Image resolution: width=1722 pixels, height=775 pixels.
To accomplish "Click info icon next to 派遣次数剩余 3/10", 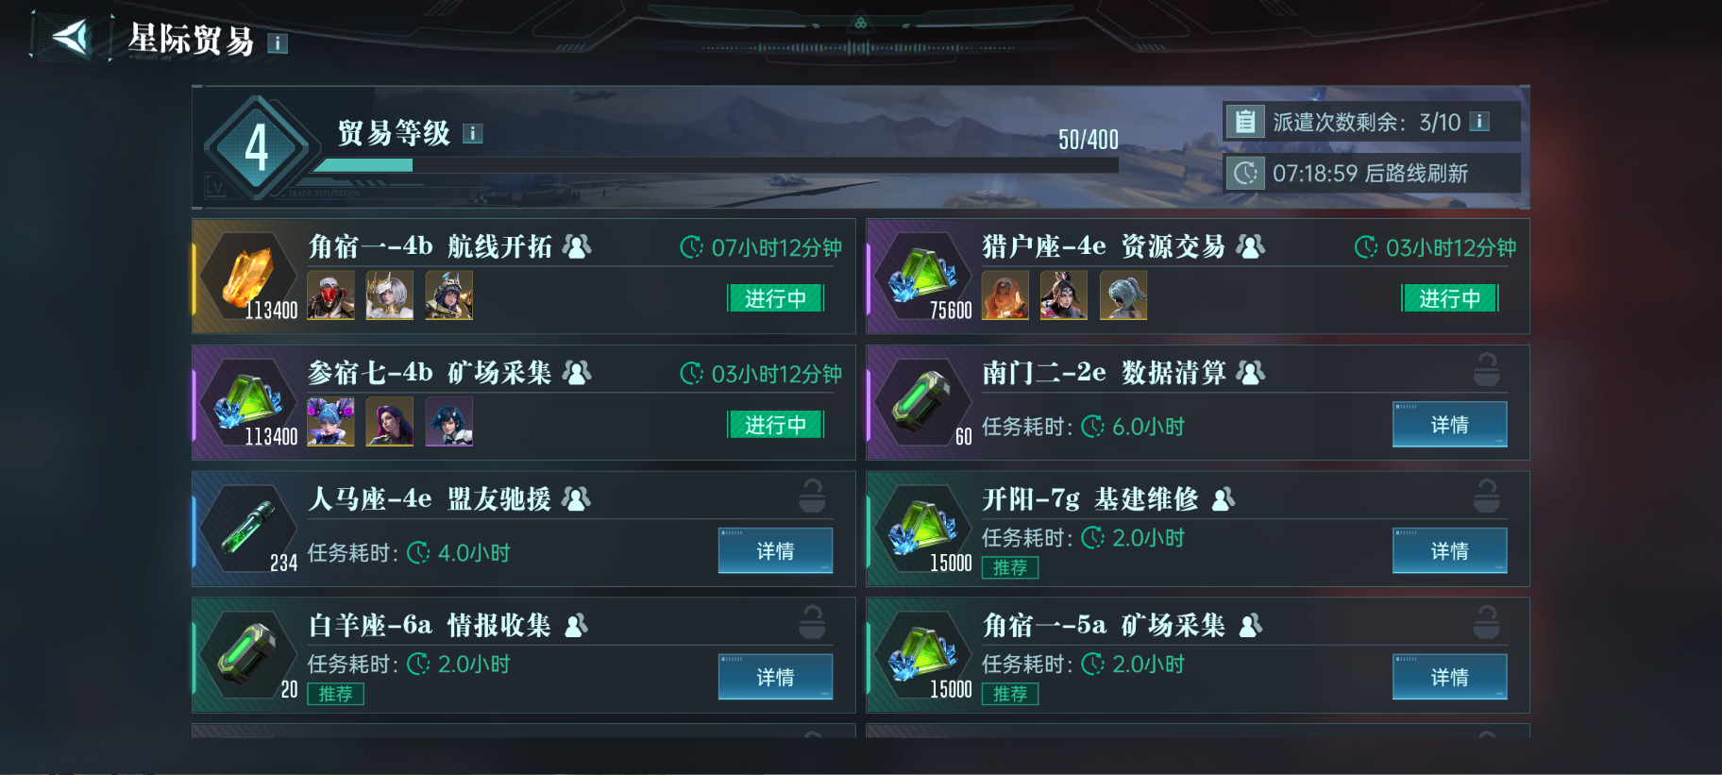I will point(1479,122).
